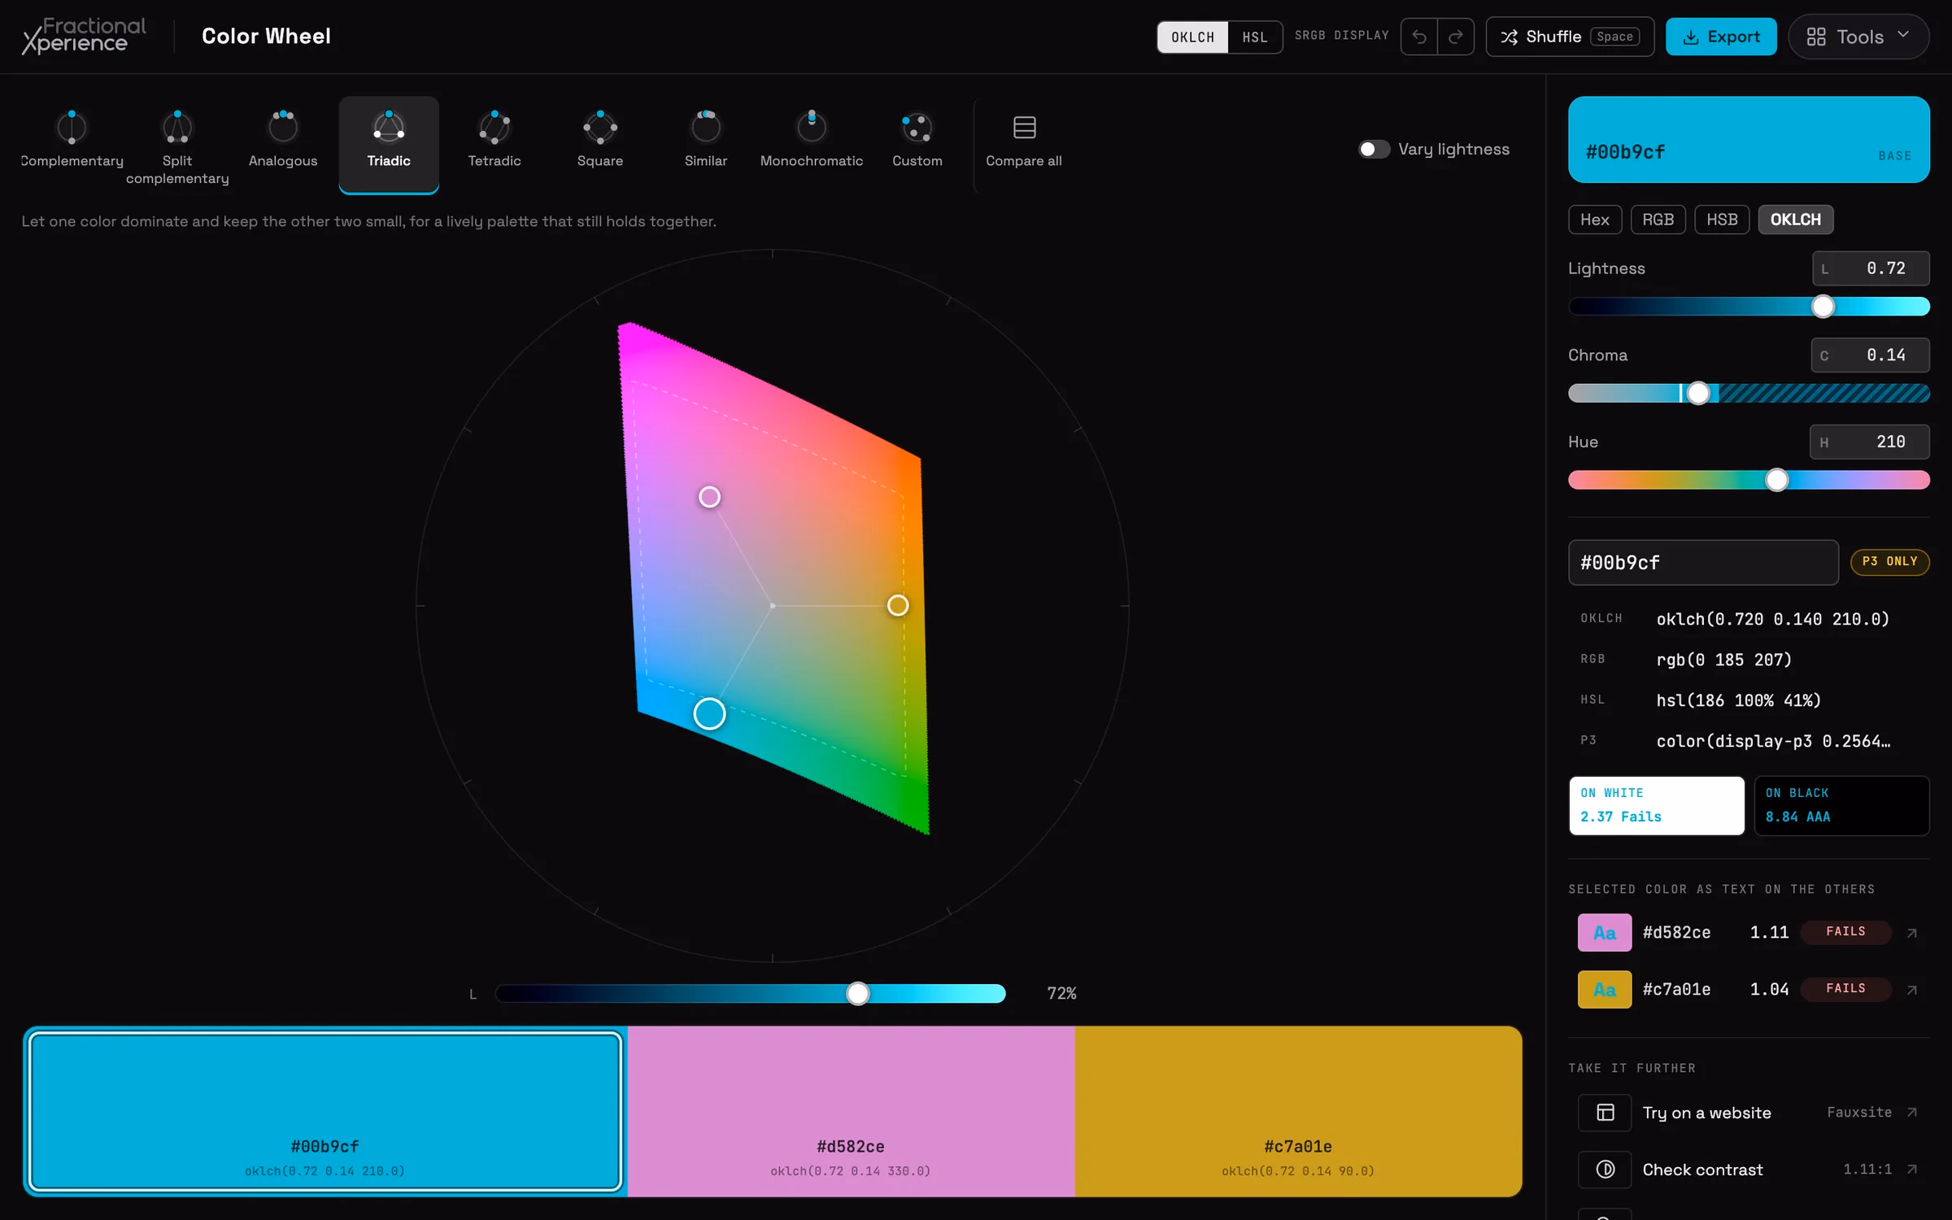This screenshot has height=1220, width=1952.
Task: Switch input format to RGB
Action: click(1658, 220)
